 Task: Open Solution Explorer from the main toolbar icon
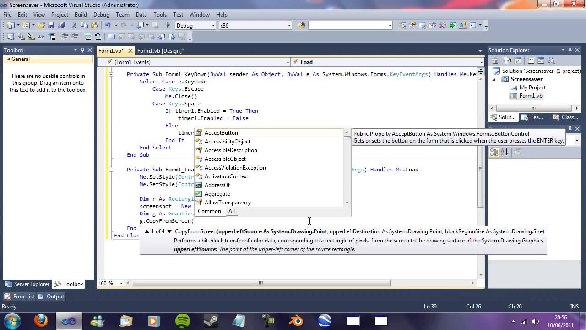click(x=402, y=25)
